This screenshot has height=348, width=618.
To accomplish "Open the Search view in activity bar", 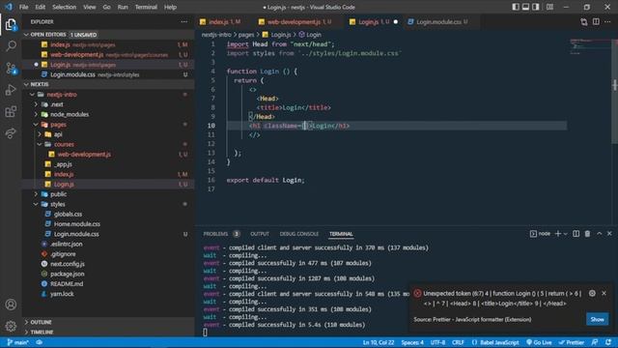I will (11, 46).
